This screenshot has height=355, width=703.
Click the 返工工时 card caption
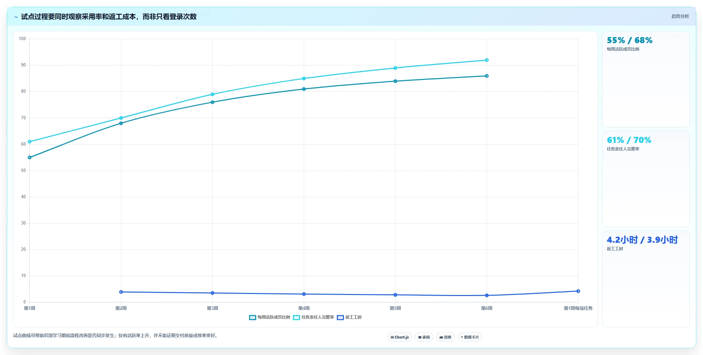(615, 249)
